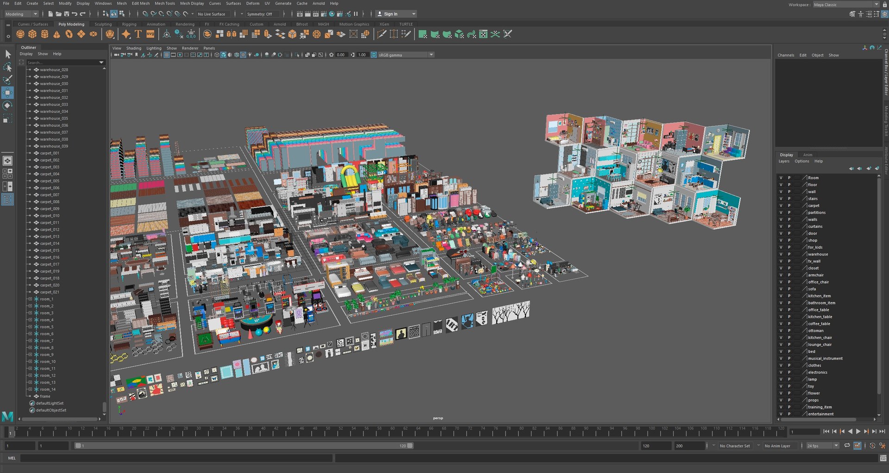Click the Mirror shelf icon
This screenshot has width=889, height=473.
[x=232, y=34]
